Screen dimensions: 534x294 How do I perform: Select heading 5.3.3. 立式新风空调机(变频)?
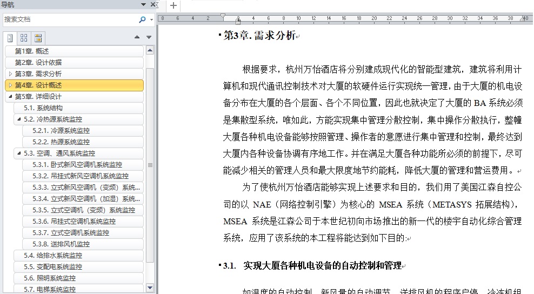83,188
